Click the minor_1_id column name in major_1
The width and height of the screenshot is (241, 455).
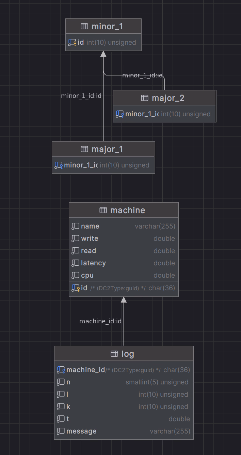click(81, 165)
